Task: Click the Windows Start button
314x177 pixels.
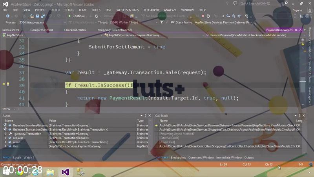Action: tap(6, 172)
